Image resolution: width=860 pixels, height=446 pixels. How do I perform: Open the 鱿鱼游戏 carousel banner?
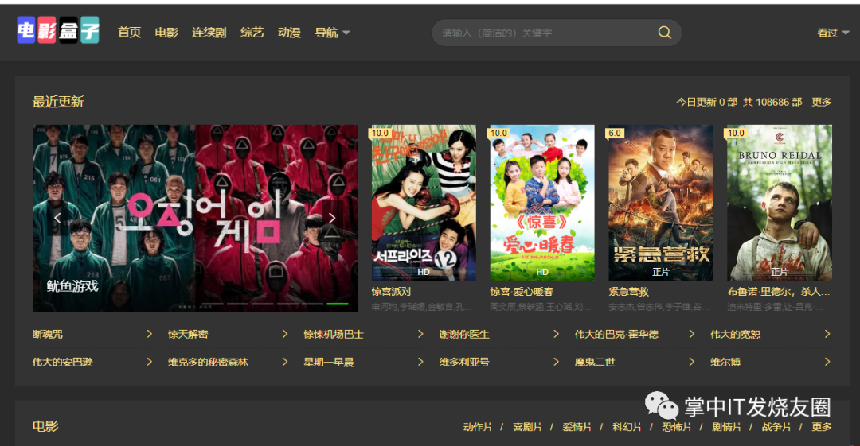[195, 218]
